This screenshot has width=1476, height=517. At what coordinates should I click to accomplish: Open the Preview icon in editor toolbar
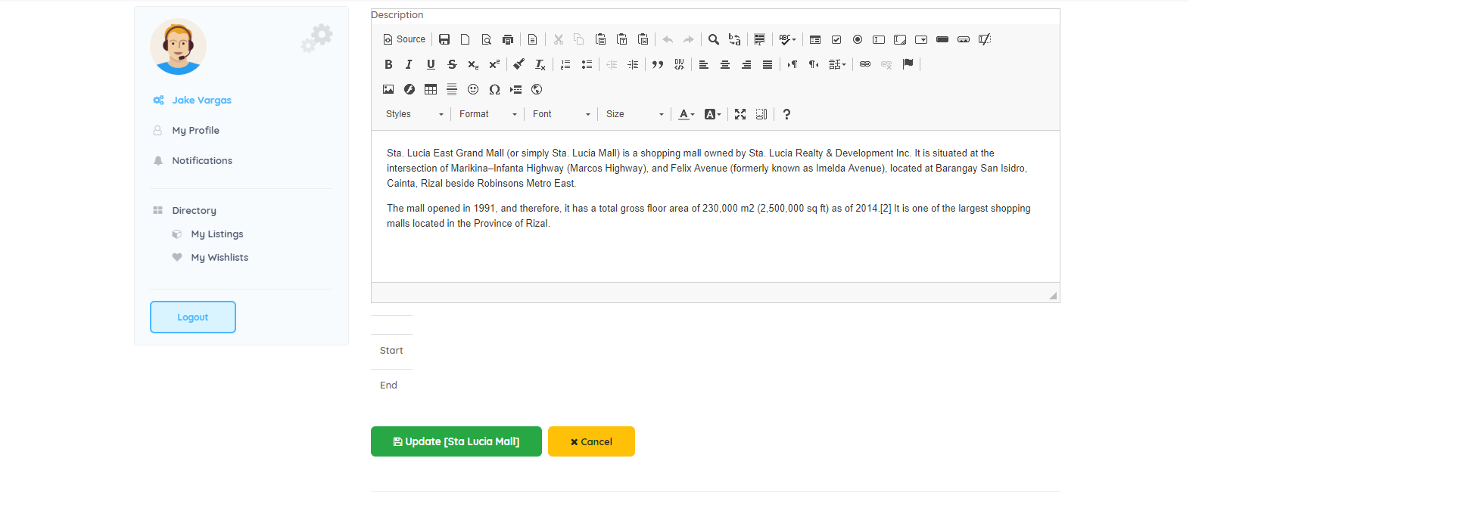487,39
